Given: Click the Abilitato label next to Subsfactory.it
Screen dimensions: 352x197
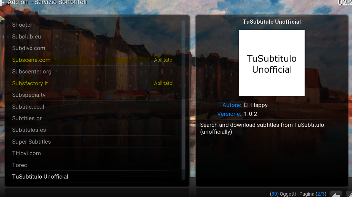Looking at the screenshot, I should [163, 83].
